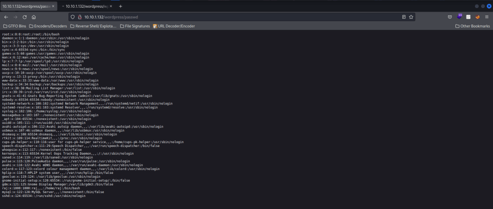
Task: Open the Other Bookmarks folder
Action: point(472,26)
